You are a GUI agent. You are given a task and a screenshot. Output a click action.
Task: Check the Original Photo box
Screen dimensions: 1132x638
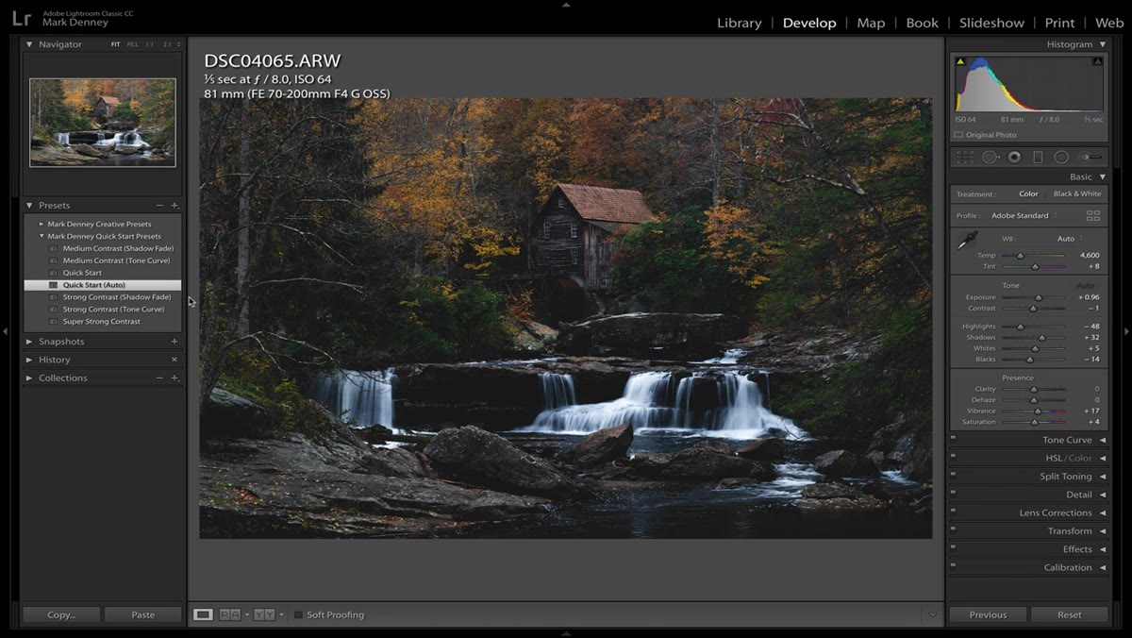click(959, 135)
